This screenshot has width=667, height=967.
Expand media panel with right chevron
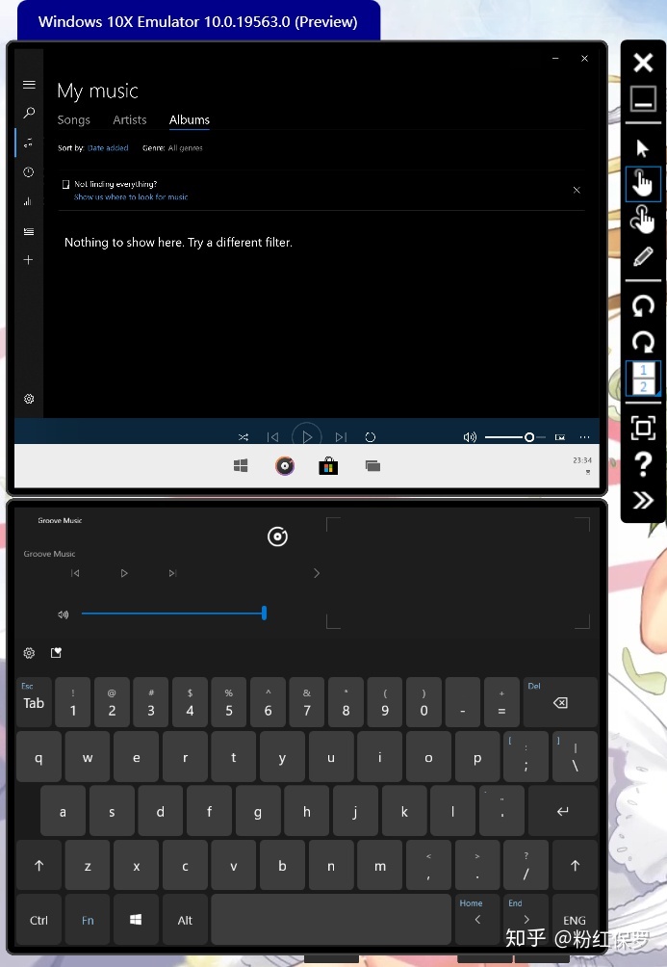click(x=317, y=573)
